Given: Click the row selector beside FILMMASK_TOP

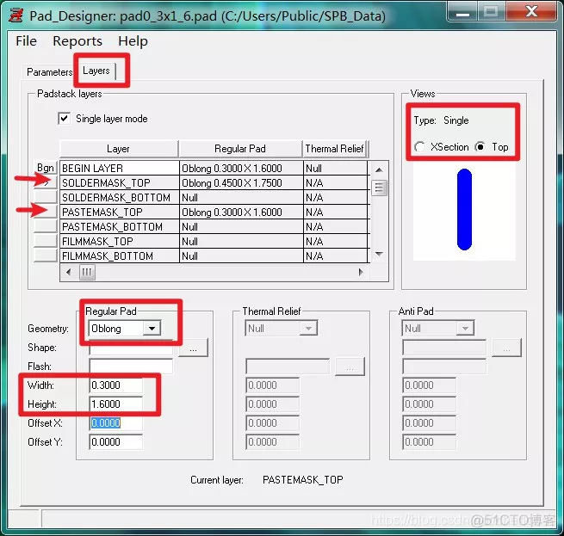Looking at the screenshot, I should [x=46, y=241].
